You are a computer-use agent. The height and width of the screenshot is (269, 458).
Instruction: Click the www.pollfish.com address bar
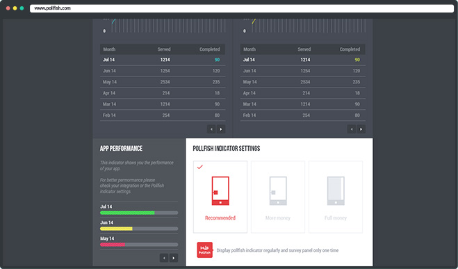[x=242, y=8]
